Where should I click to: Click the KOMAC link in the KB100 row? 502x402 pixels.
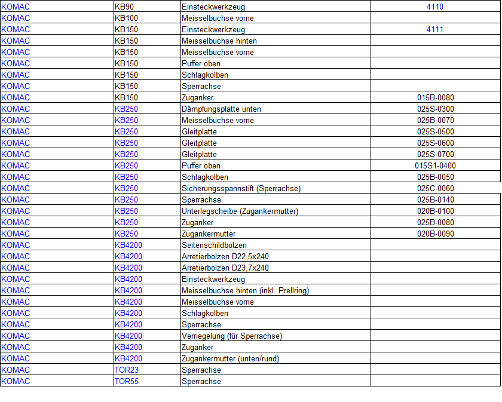tap(16, 19)
